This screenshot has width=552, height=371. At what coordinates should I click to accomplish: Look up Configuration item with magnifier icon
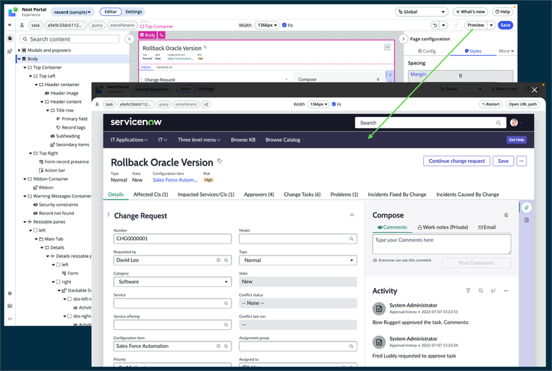pyautogui.click(x=226, y=346)
